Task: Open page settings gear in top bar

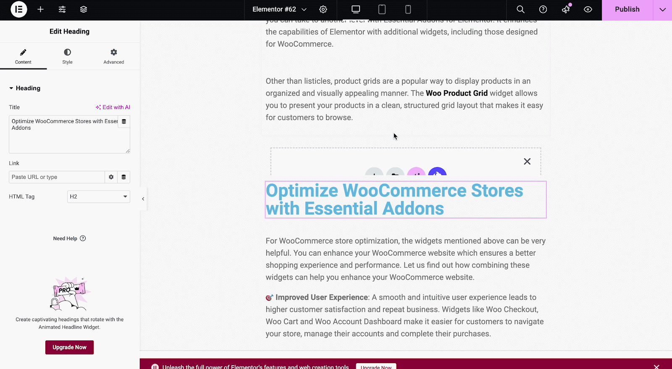Action: pos(323,9)
